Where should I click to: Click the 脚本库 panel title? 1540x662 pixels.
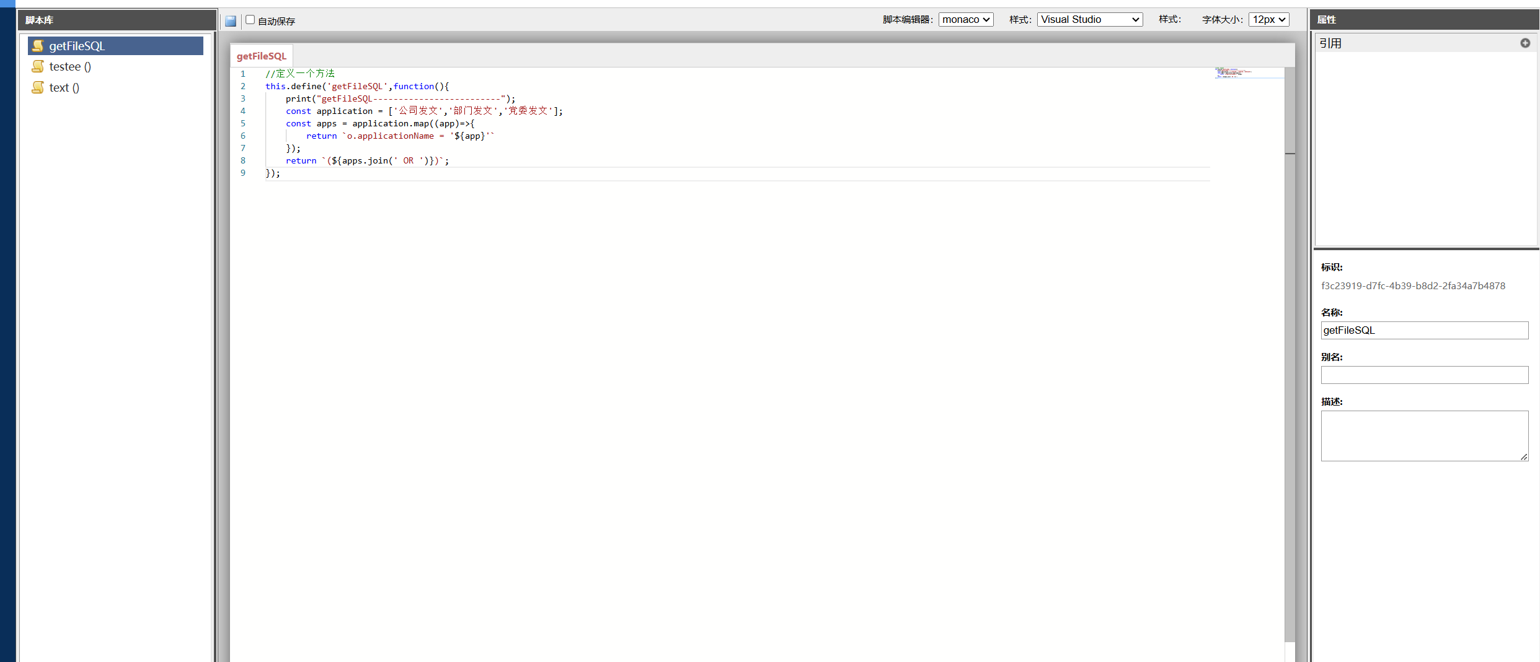39,20
